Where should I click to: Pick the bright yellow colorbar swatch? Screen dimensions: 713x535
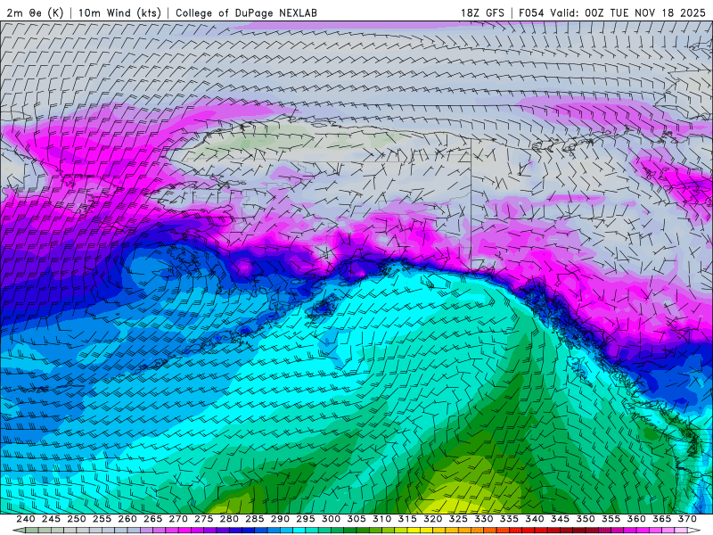pos(414,530)
